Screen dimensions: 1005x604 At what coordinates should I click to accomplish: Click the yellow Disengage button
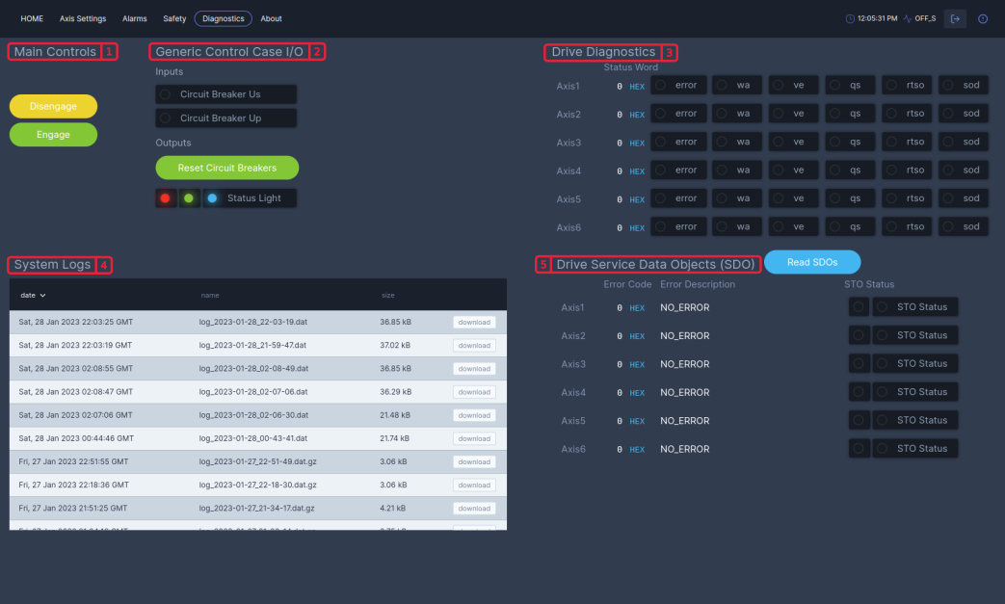tap(53, 106)
